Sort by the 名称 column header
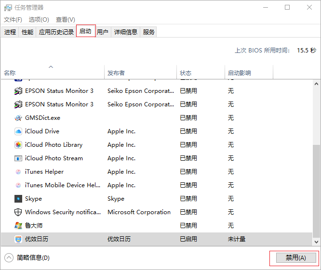The image size is (321, 270). (x=53, y=73)
